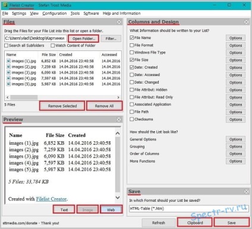Open the File menu

tap(5, 14)
